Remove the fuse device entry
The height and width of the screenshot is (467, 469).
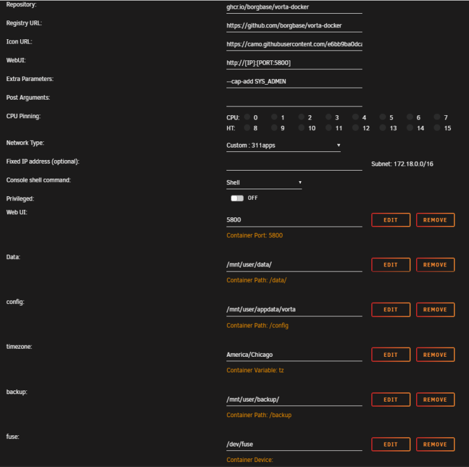click(x=435, y=444)
